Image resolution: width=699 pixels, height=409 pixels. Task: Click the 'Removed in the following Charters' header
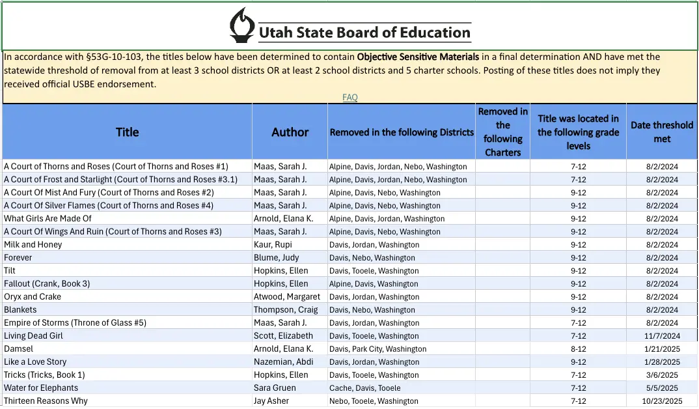502,132
